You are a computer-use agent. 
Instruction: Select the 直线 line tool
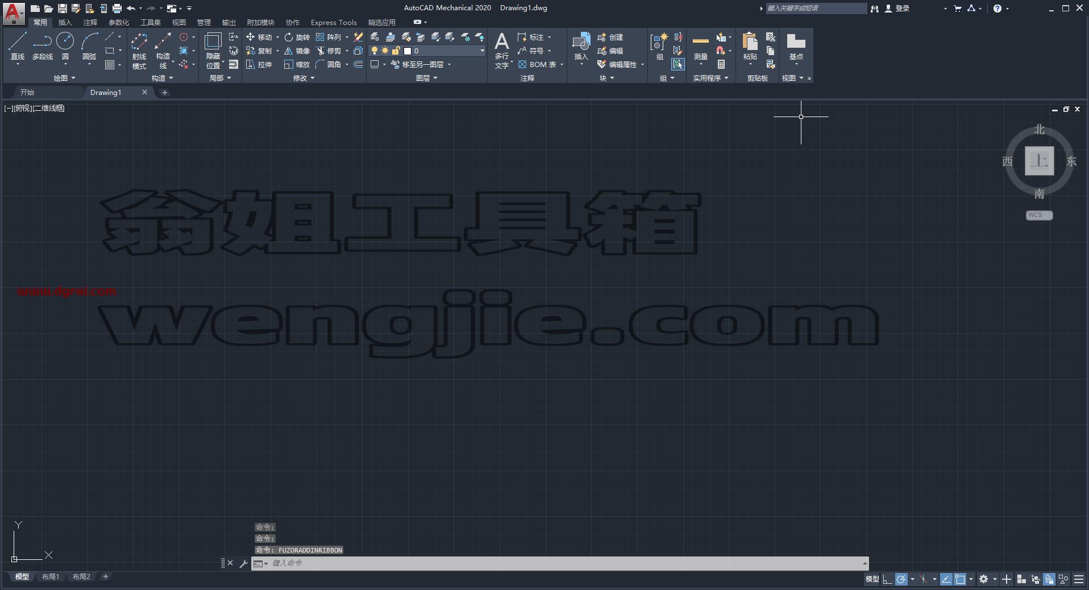(18, 45)
